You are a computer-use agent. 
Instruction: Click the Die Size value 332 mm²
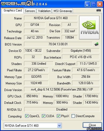70,31
